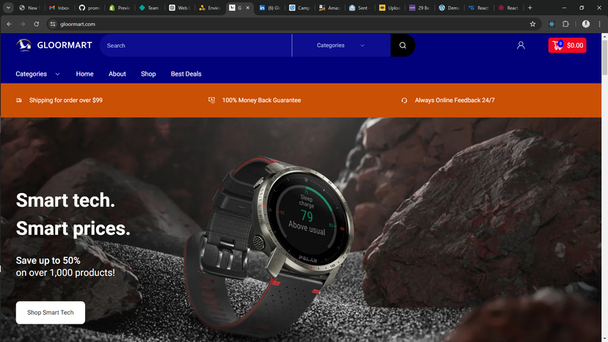Switch to the GitHub tab
Screen dimensions: 608x342
click(89, 8)
